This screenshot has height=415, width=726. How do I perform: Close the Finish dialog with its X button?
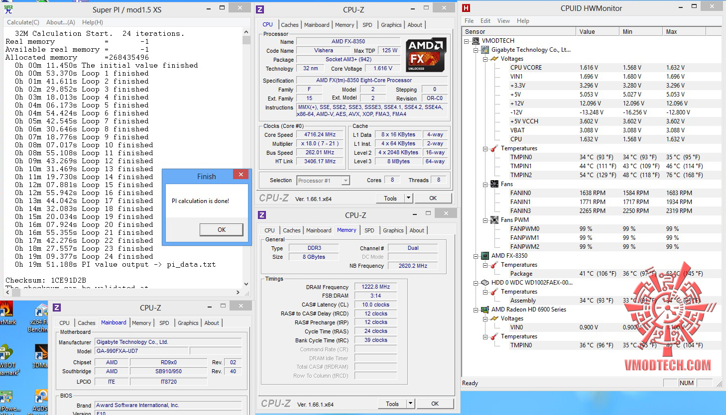click(x=241, y=175)
